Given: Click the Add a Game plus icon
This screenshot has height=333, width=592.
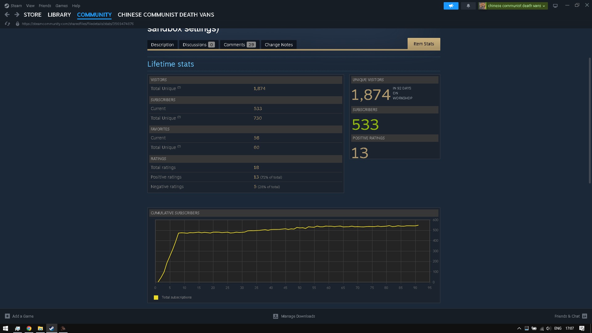Looking at the screenshot, I should click(7, 316).
